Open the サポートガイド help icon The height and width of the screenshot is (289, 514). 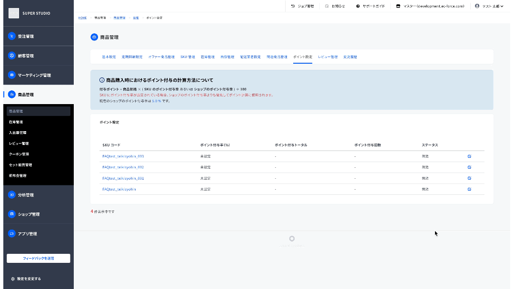click(358, 6)
